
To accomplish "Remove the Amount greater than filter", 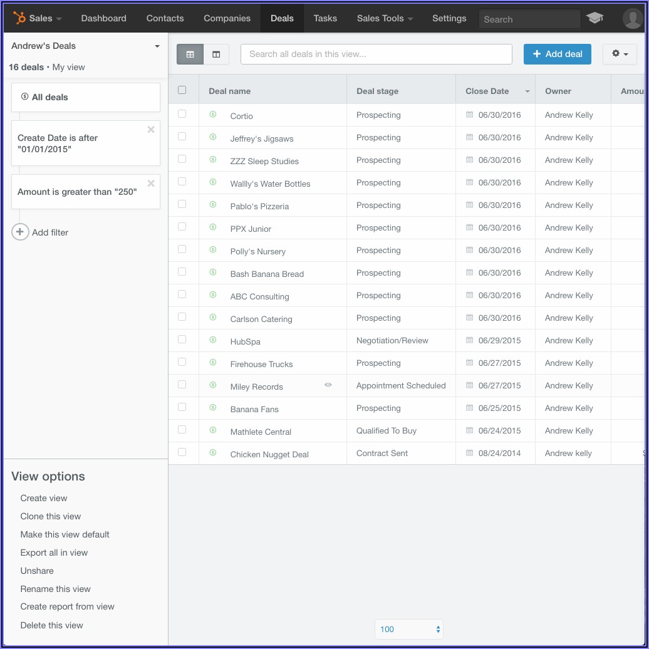I will tap(151, 184).
